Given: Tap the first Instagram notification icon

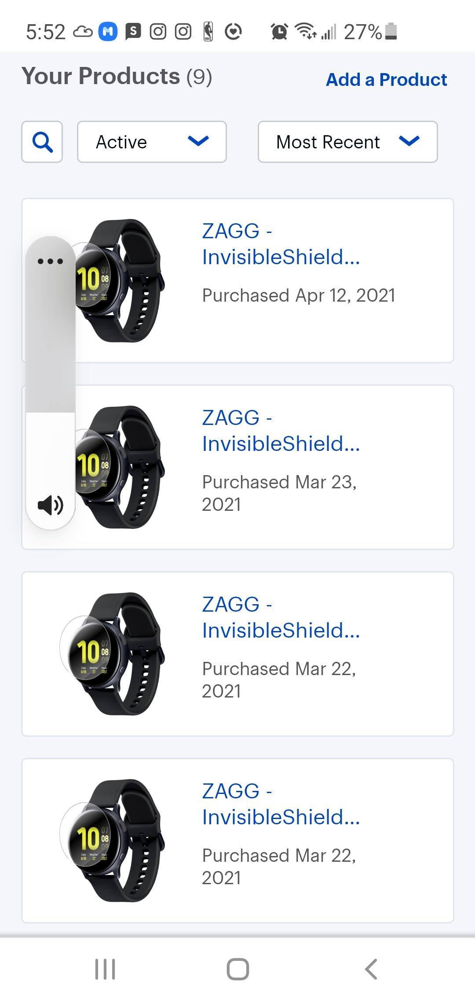Looking at the screenshot, I should (158, 32).
